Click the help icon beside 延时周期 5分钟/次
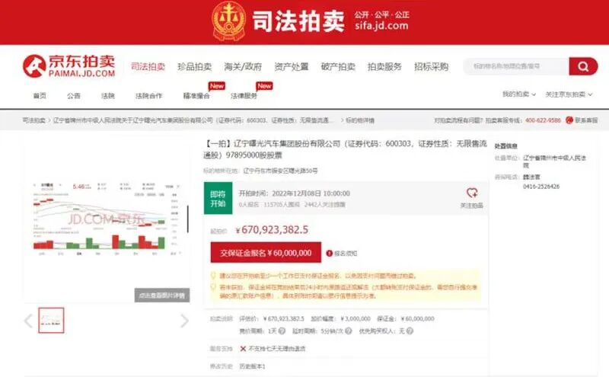609x377 pixels. coord(349,331)
